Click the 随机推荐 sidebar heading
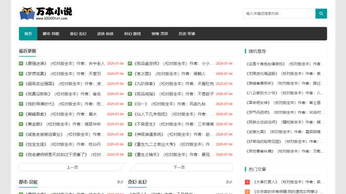Viewport: 346px width, 194px height. [x=258, y=51]
